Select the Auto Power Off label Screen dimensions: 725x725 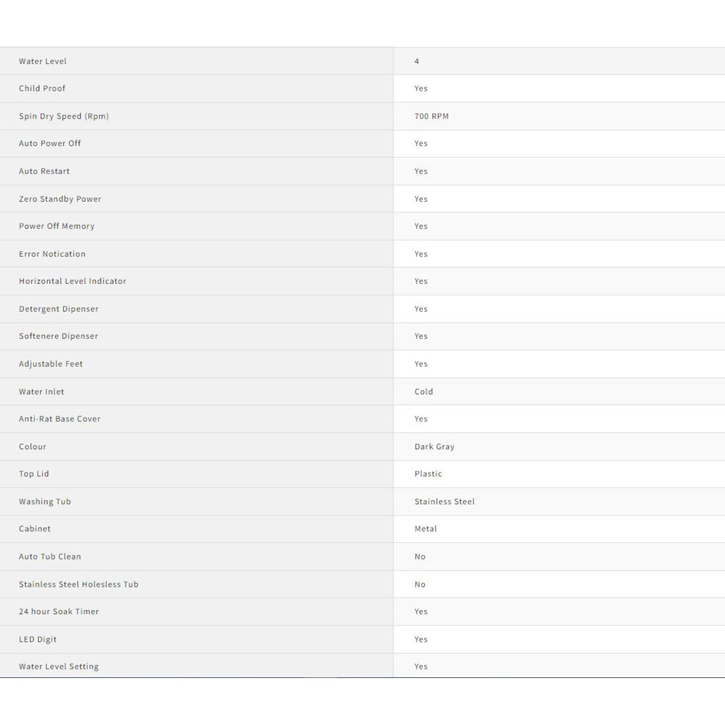(x=50, y=144)
